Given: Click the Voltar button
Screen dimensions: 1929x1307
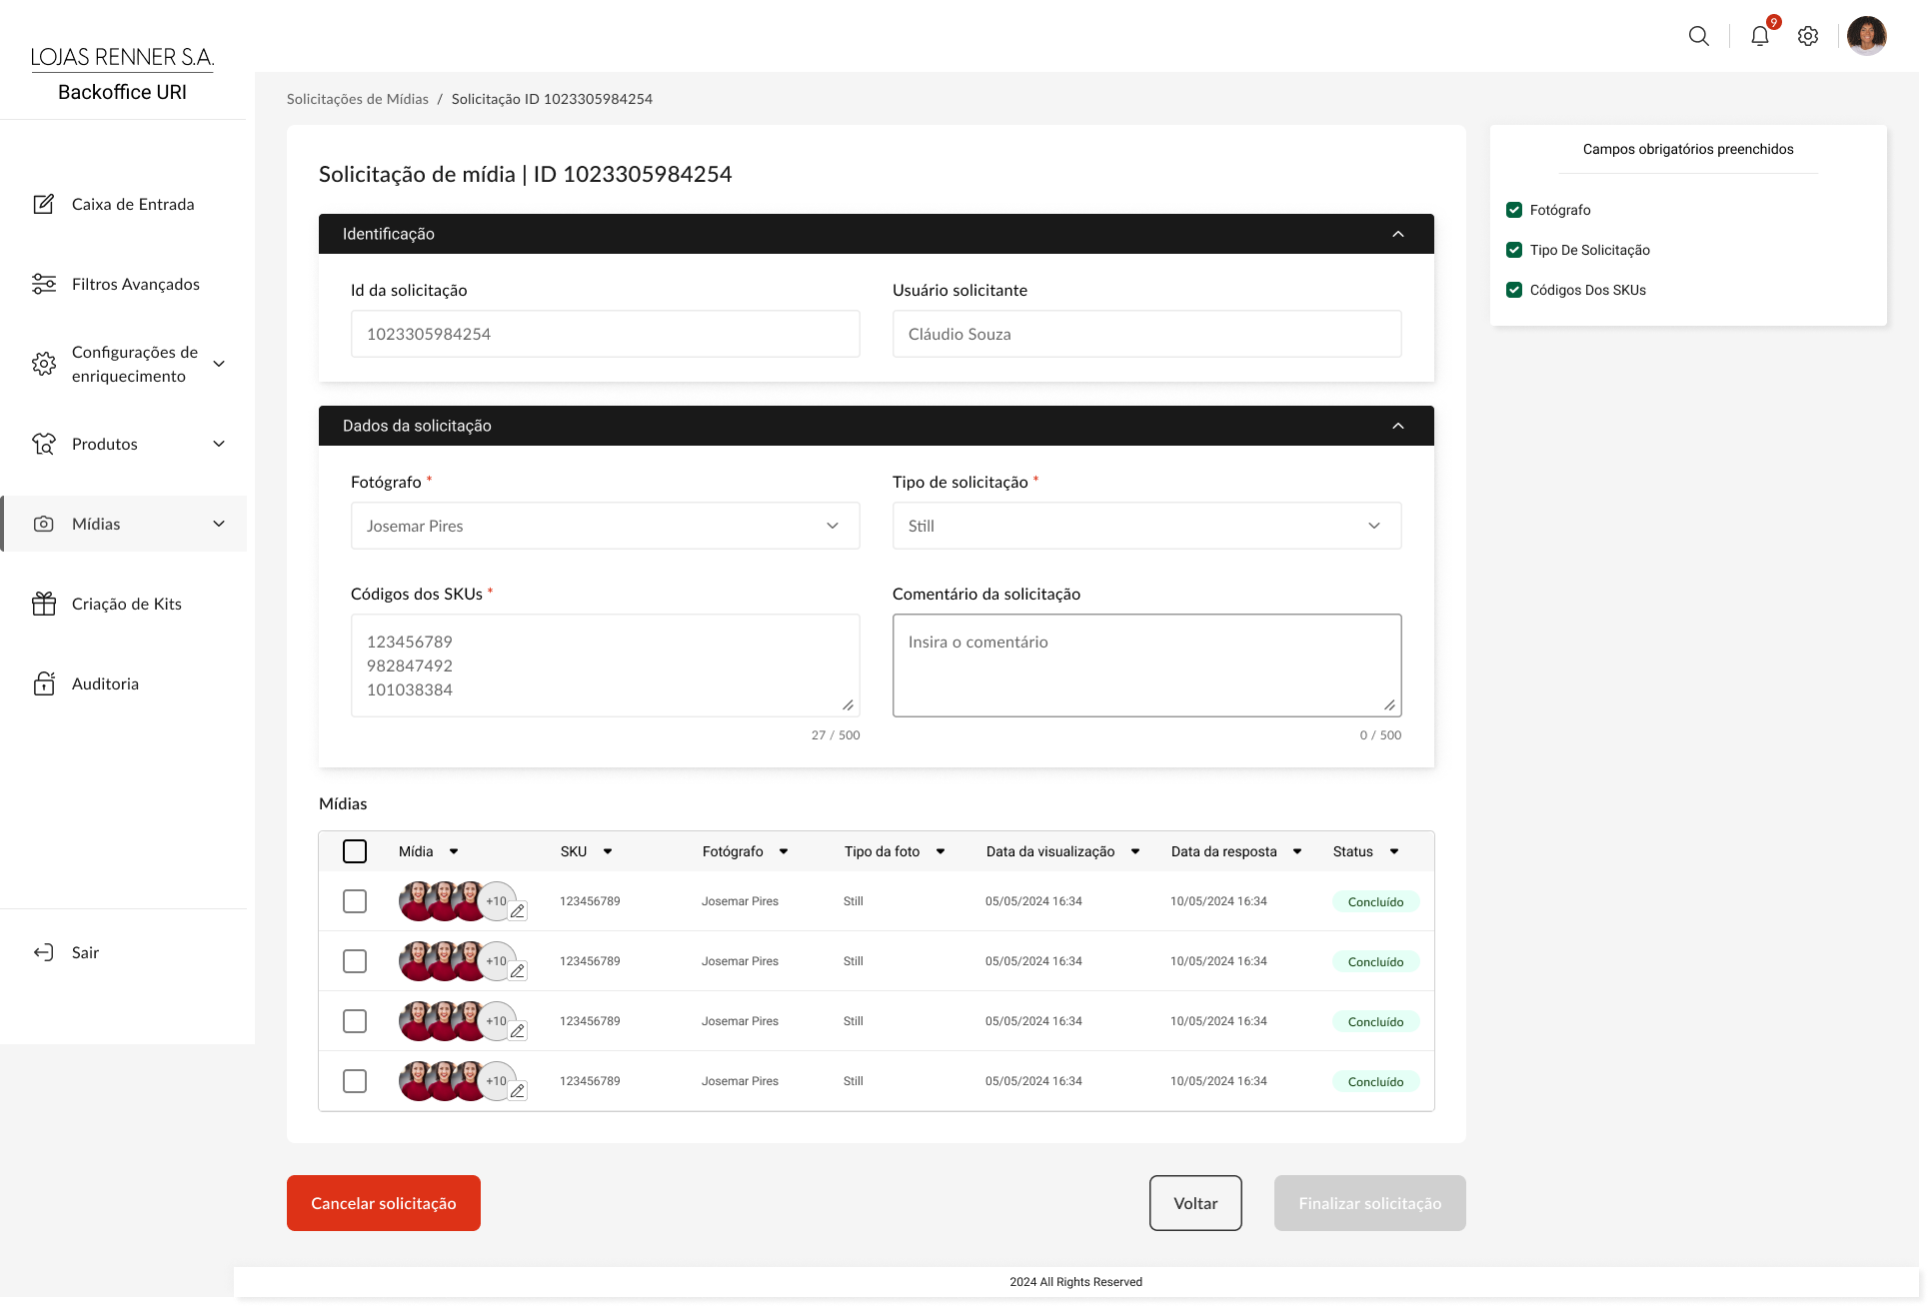Looking at the screenshot, I should point(1195,1203).
